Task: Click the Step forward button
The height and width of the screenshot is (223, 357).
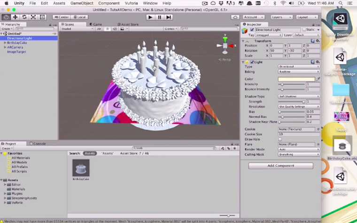Action: coord(168,17)
